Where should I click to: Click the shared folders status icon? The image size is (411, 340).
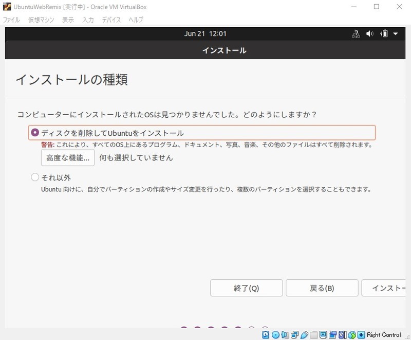(x=314, y=335)
